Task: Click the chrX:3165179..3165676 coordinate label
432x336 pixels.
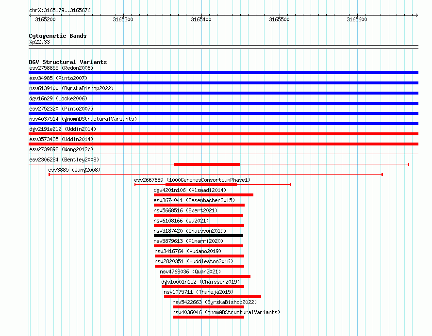Action: click(x=60, y=10)
